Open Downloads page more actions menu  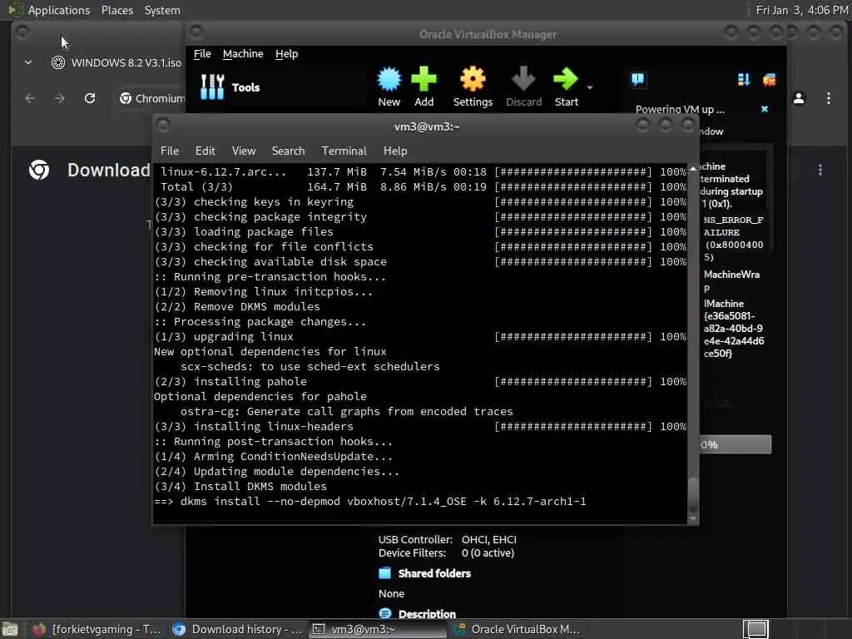coord(820,170)
